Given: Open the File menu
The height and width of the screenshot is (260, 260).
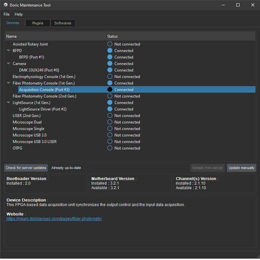Looking at the screenshot, I should tap(6, 14).
